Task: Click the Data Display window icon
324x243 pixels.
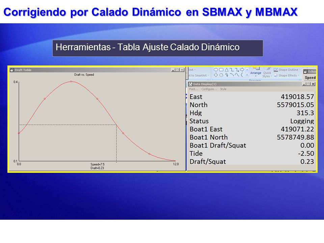Action: pos(190,84)
